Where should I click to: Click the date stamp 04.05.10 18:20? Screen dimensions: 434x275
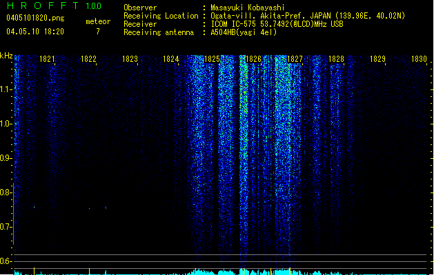[35, 32]
